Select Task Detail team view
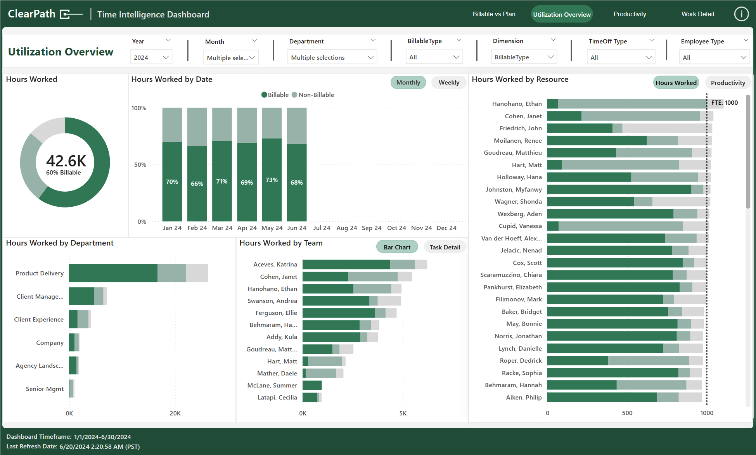This screenshot has width=756, height=455. [x=445, y=247]
